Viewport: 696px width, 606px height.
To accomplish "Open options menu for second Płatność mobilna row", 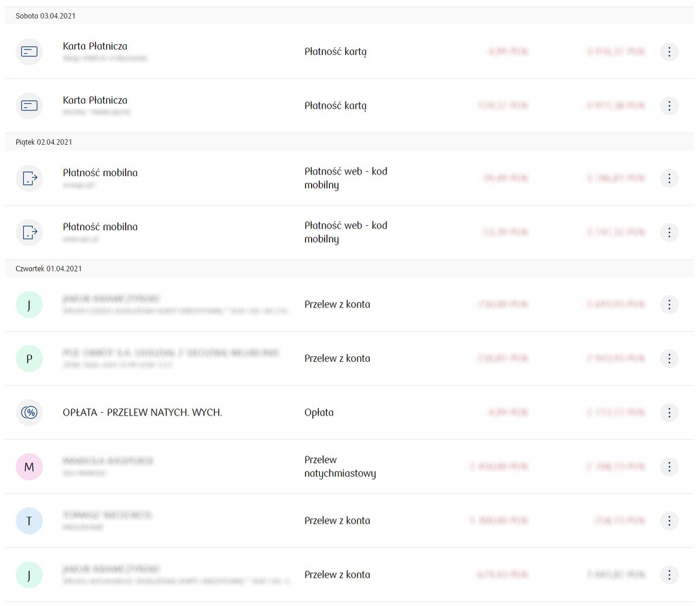I will click(x=669, y=232).
